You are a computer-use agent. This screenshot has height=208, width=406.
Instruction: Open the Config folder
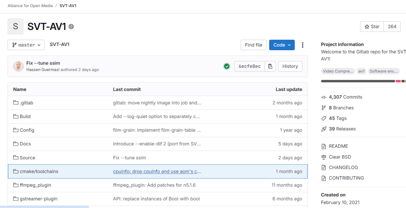pyautogui.click(x=27, y=130)
